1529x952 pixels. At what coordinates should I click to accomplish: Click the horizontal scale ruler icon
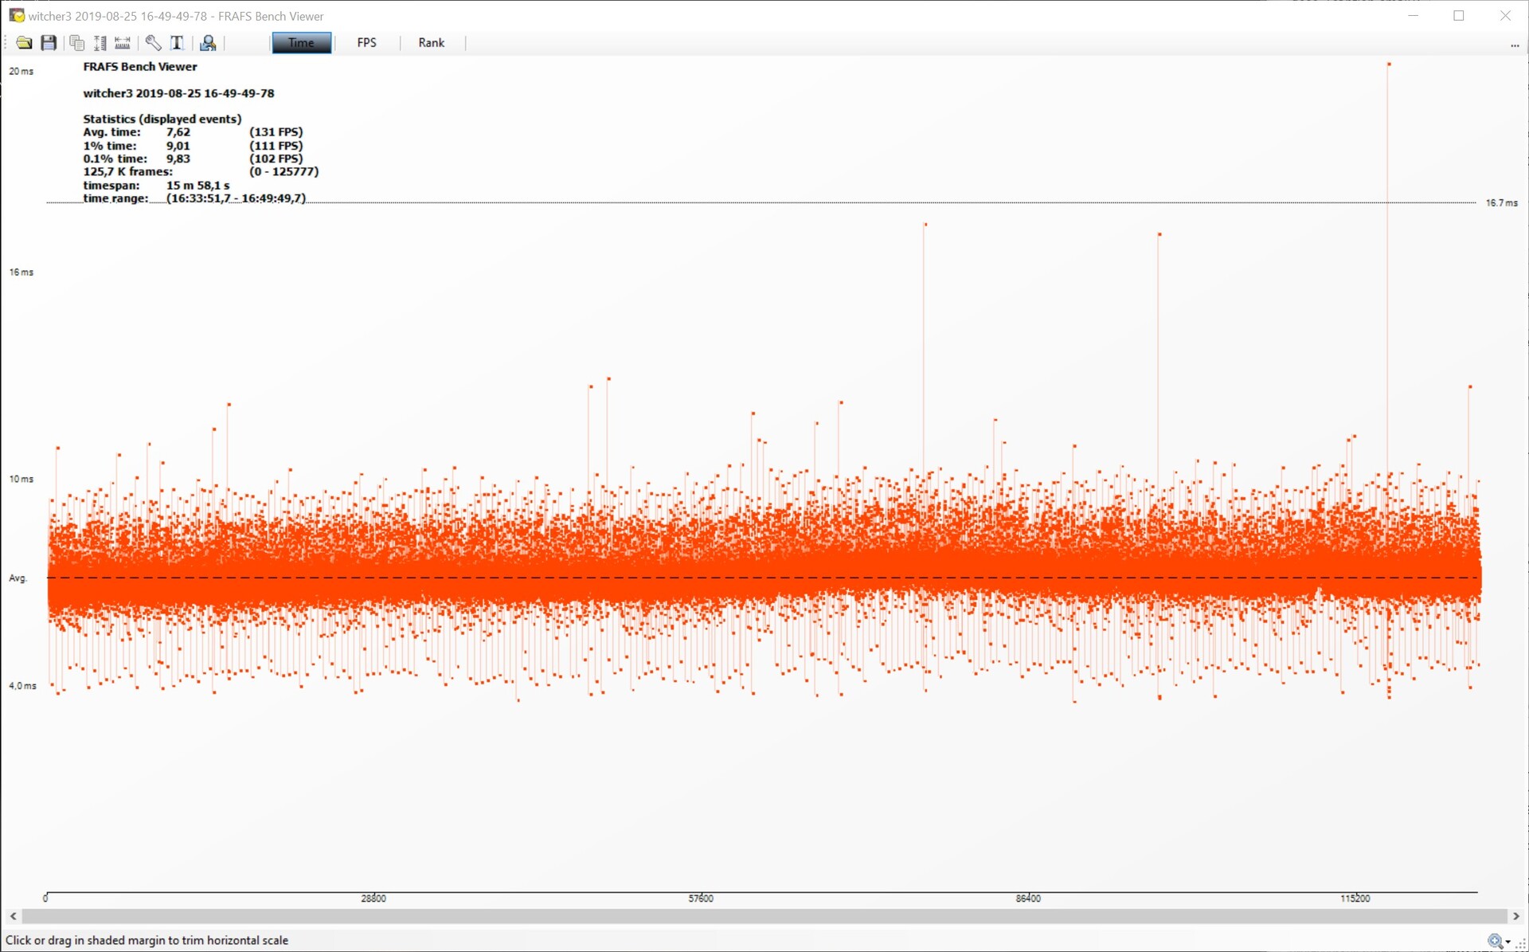122,43
